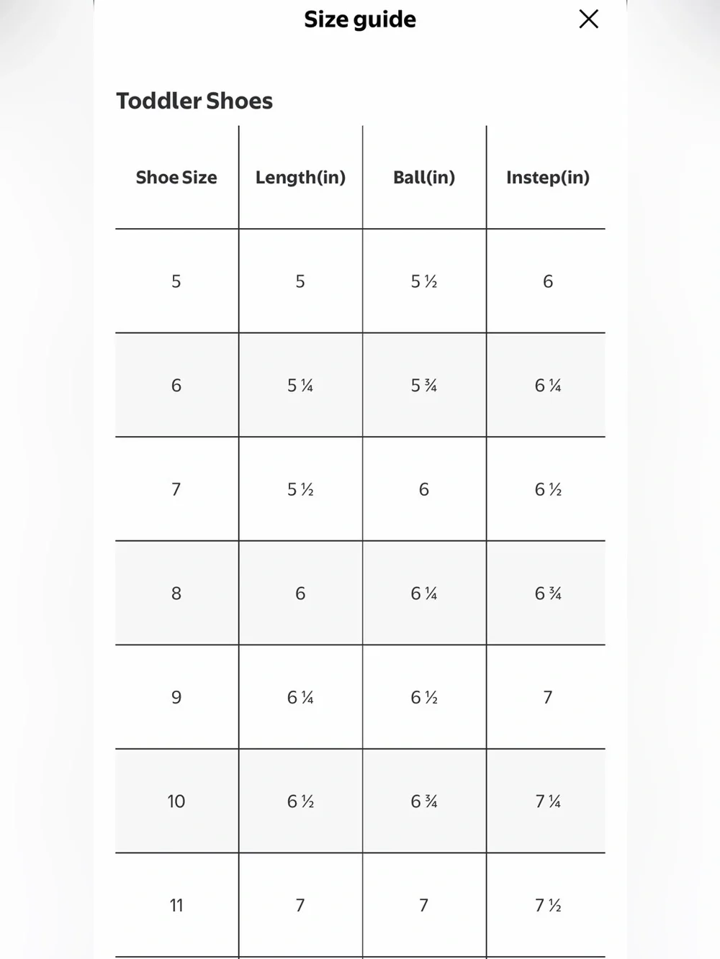Select shoe size 9 row cell
This screenshot has height=959, width=720.
(x=176, y=697)
